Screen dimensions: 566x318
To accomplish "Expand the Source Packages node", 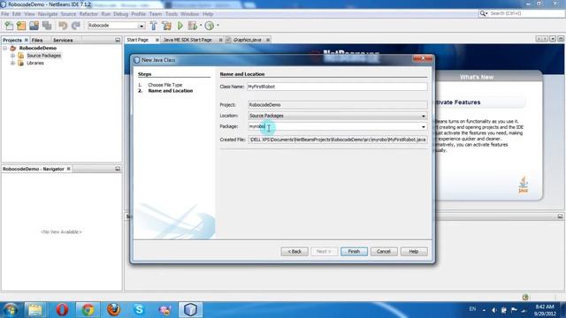I will [x=12, y=56].
